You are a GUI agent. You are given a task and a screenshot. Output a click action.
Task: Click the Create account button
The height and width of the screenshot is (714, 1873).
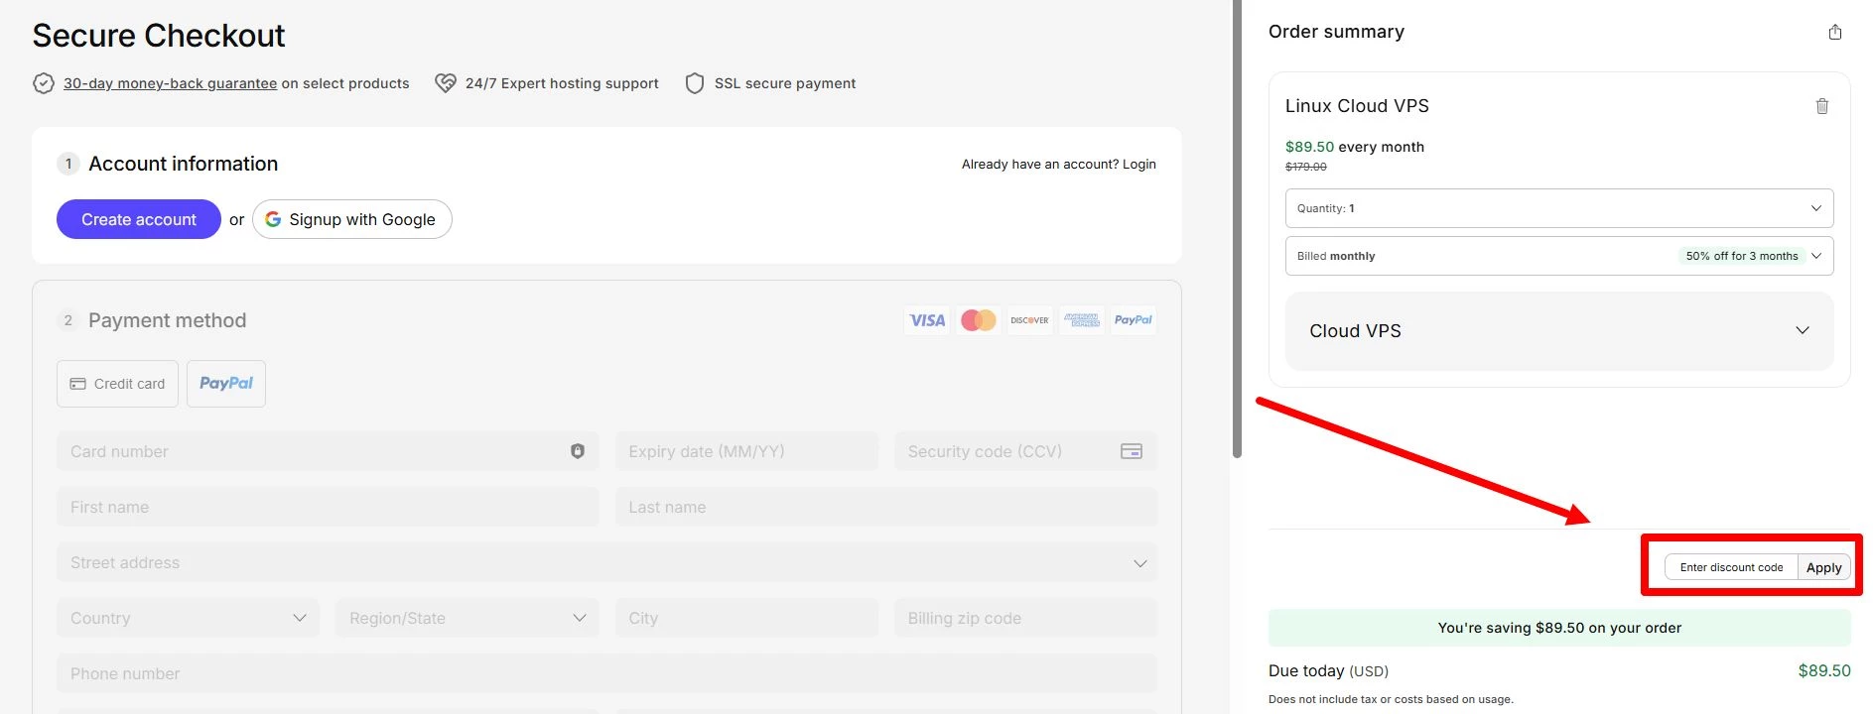tap(139, 219)
